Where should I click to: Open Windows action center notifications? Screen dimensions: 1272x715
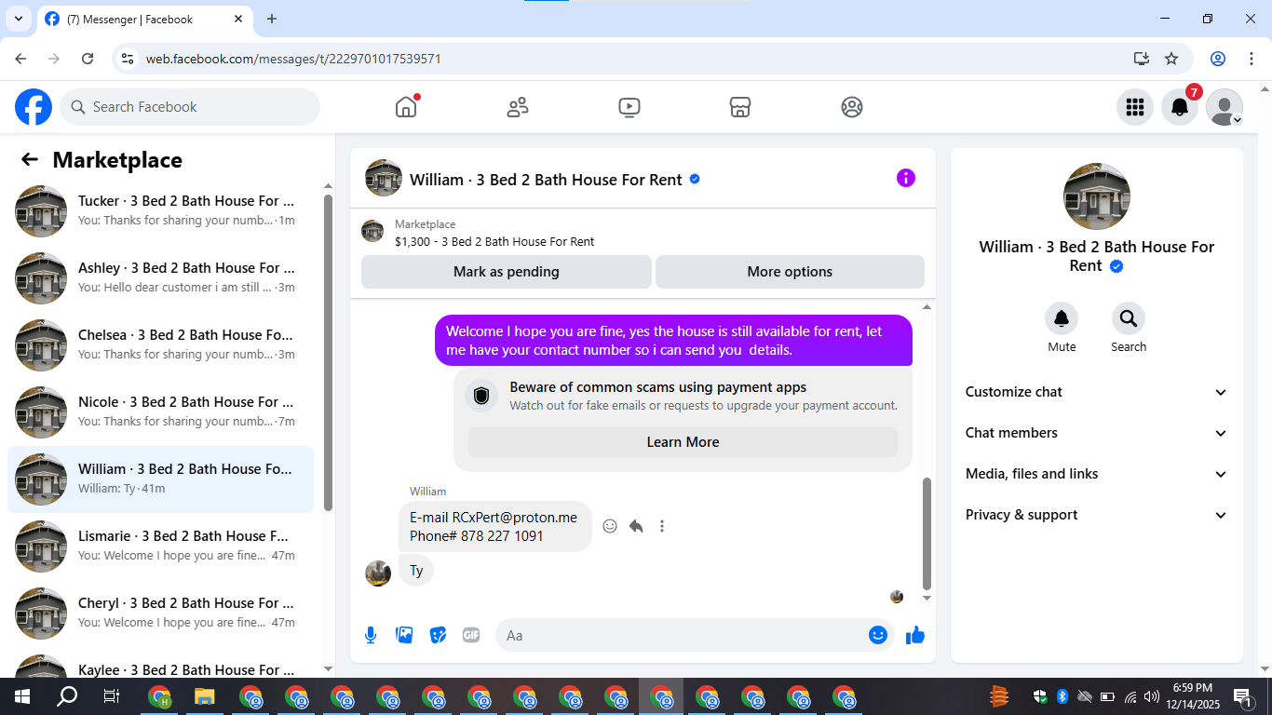coord(1242,696)
